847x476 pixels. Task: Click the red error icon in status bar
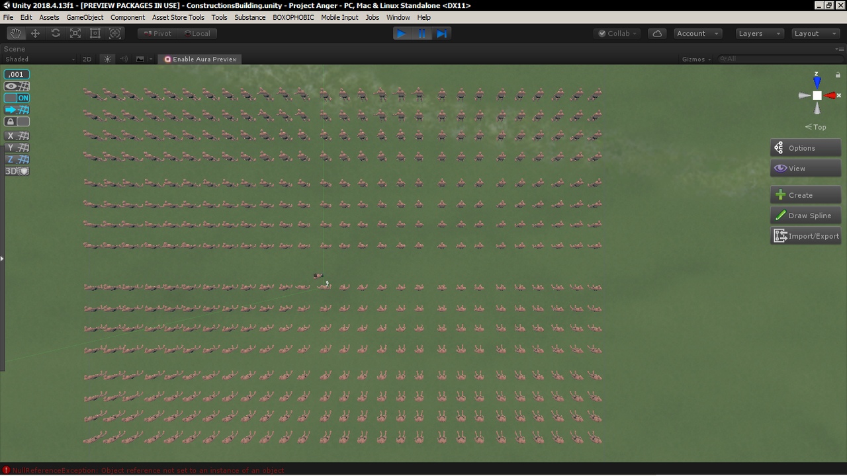6,471
